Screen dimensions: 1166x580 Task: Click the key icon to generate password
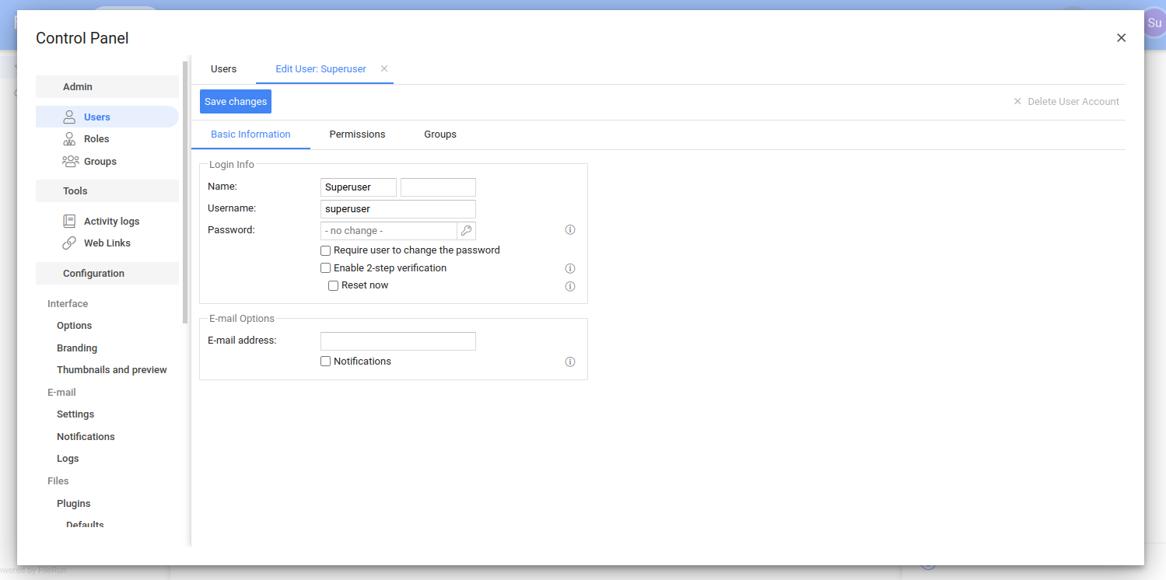tap(466, 231)
